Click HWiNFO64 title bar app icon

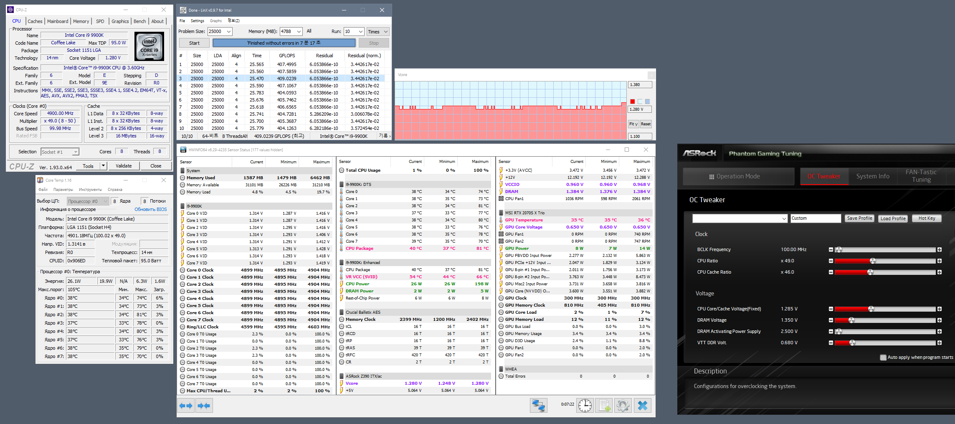tap(183, 150)
